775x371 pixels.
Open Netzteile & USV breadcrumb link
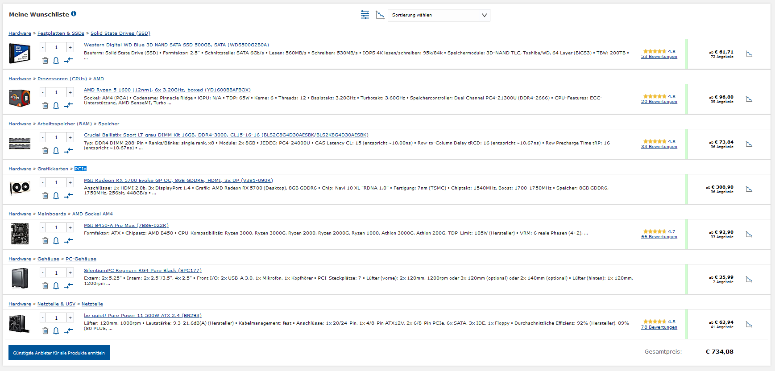(x=56, y=304)
